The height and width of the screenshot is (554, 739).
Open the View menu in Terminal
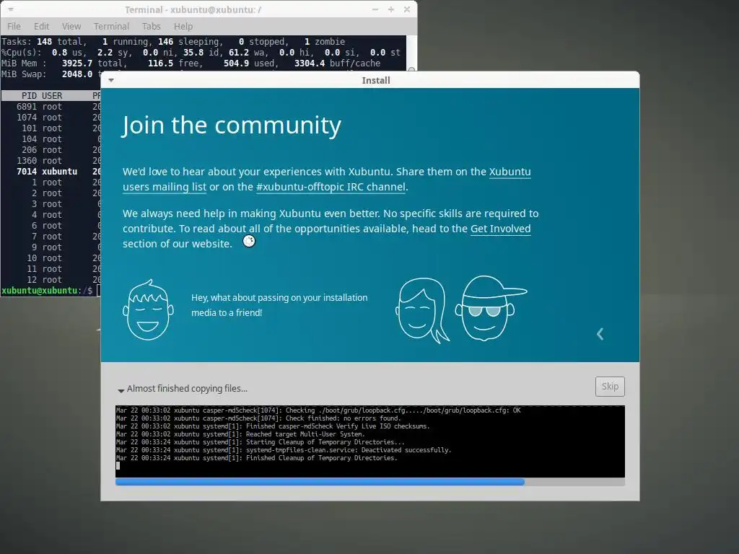click(71, 27)
